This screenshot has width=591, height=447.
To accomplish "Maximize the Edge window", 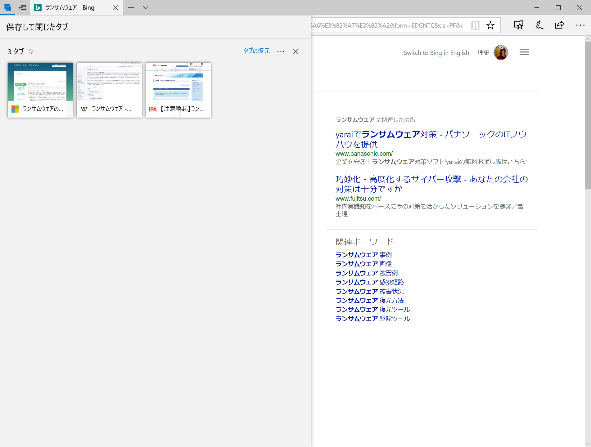I will (558, 7).
